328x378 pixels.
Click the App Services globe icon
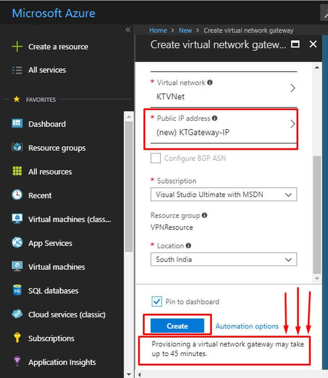tap(17, 243)
